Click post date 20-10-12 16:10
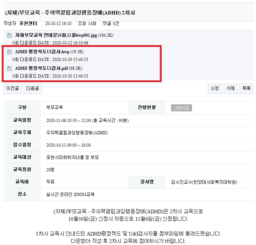Screen dimensions: 256x245 58,24
